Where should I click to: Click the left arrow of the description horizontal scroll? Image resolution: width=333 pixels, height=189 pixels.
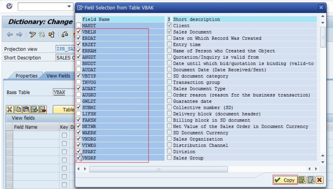[x=309, y=169]
